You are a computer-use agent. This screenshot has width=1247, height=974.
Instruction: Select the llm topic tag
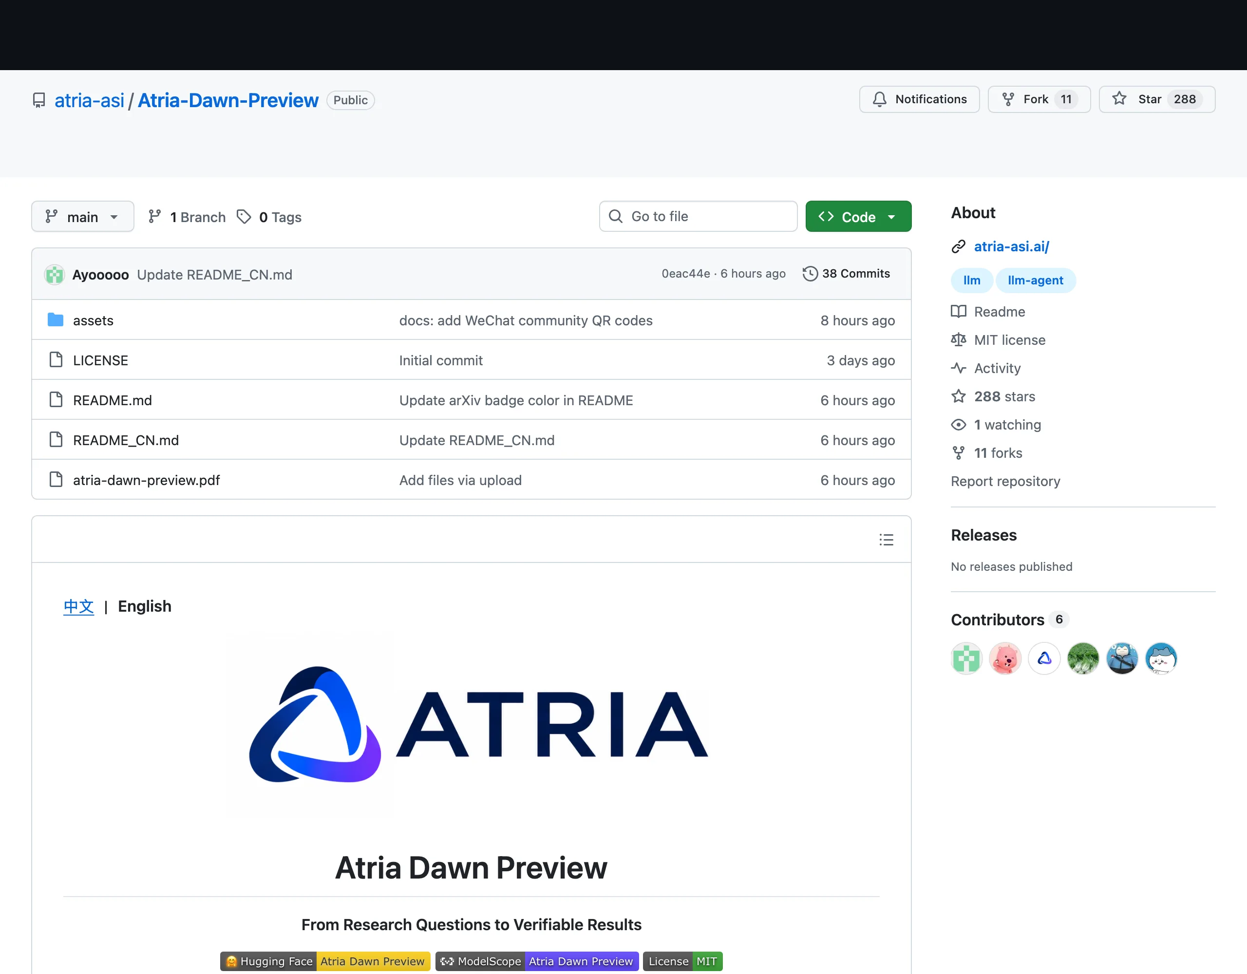[972, 281]
